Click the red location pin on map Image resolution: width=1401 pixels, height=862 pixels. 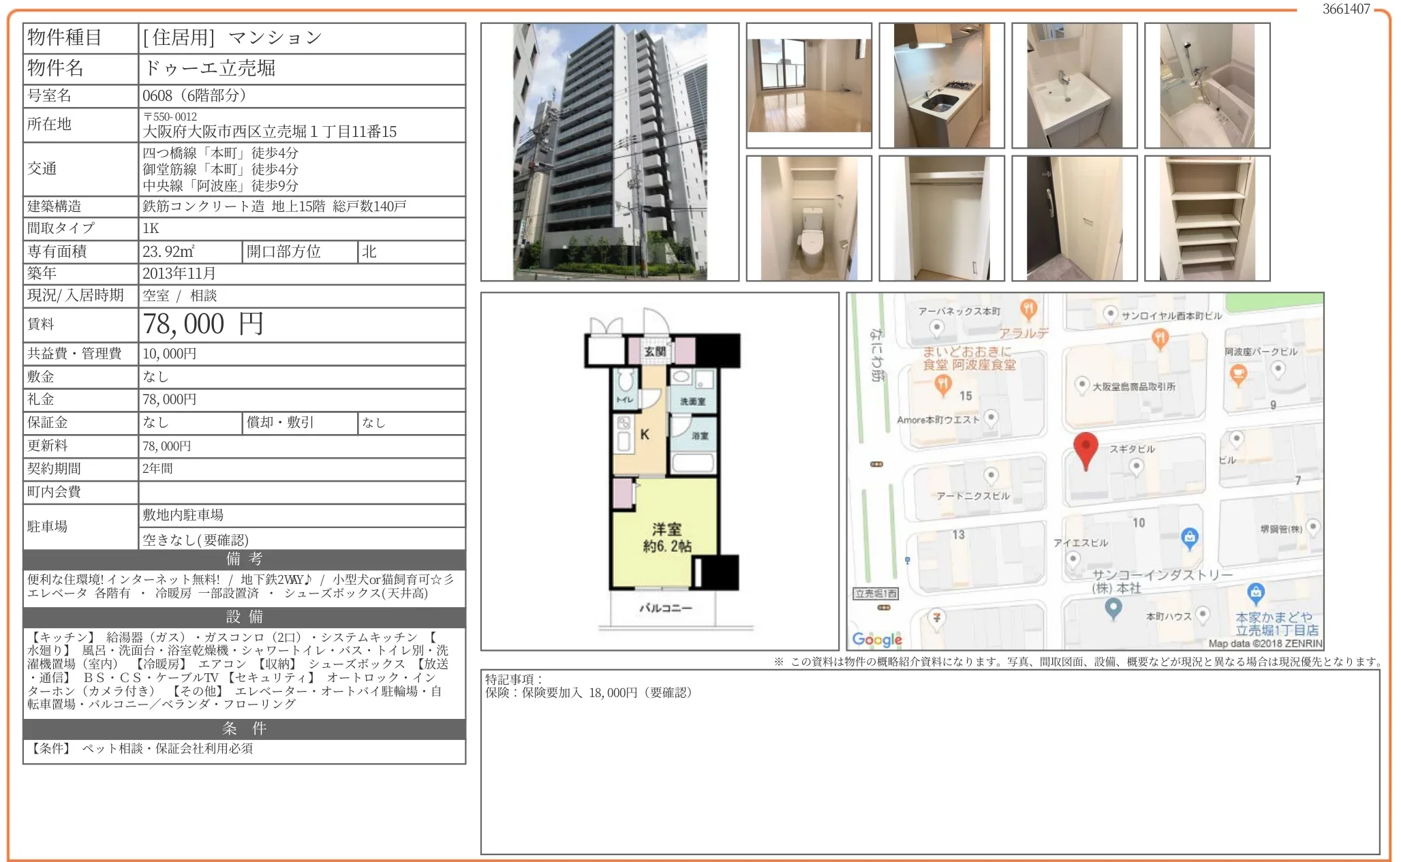pos(1085,448)
